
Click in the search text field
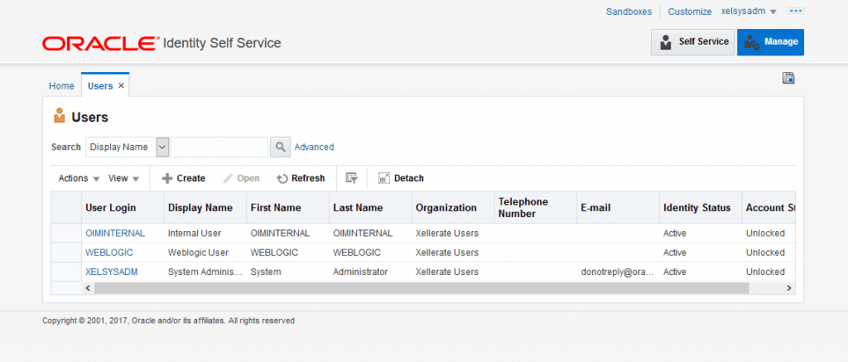pos(219,147)
